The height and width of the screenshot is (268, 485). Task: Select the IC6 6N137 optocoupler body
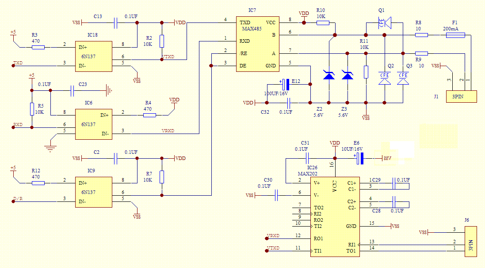coord(92,124)
